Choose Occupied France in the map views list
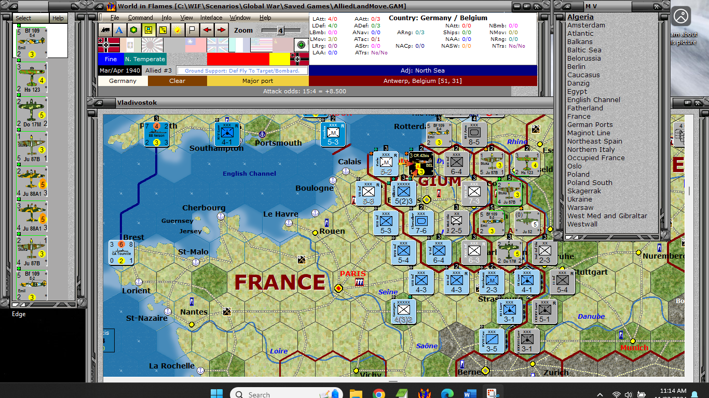The width and height of the screenshot is (709, 398). point(596,158)
